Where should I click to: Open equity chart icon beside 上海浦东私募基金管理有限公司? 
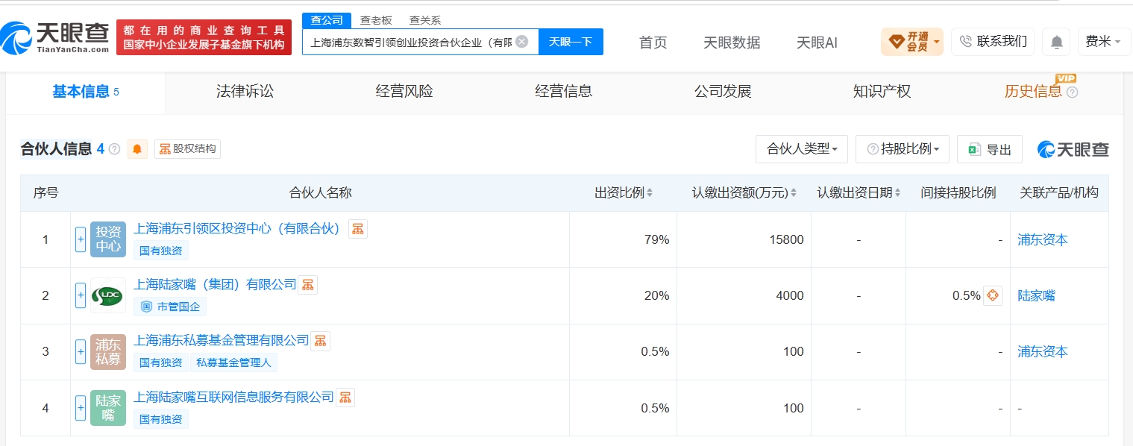coord(320,341)
